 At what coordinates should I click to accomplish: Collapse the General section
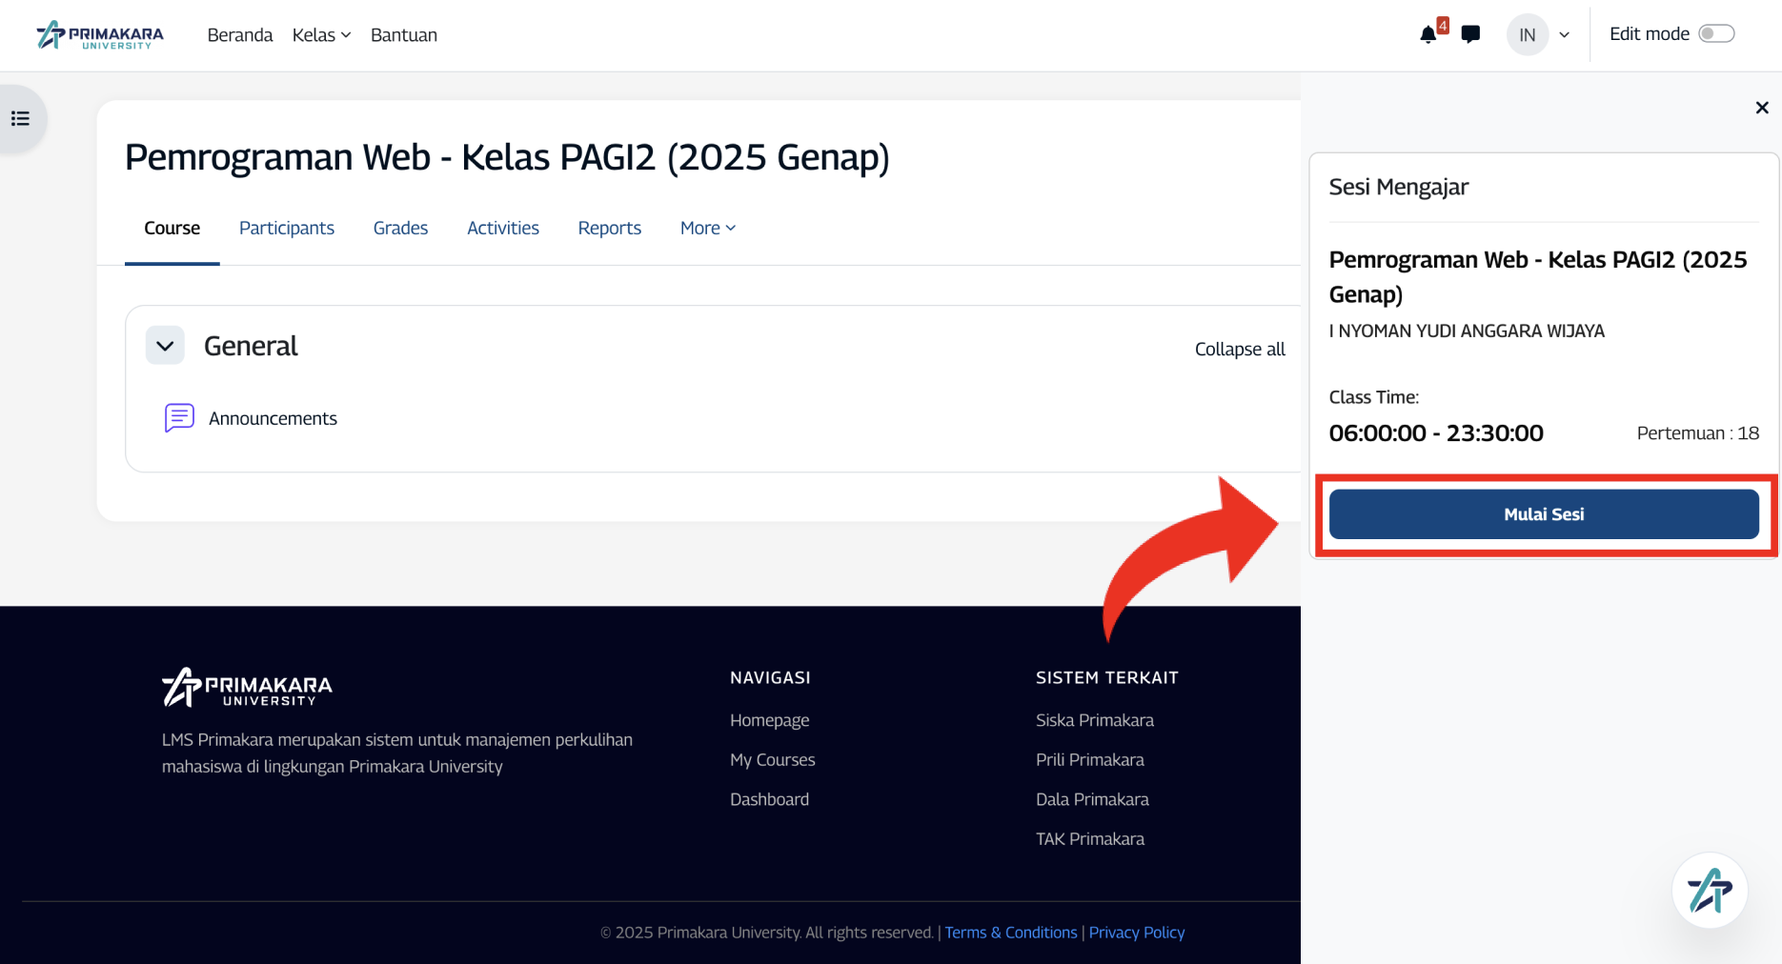pyautogui.click(x=165, y=346)
